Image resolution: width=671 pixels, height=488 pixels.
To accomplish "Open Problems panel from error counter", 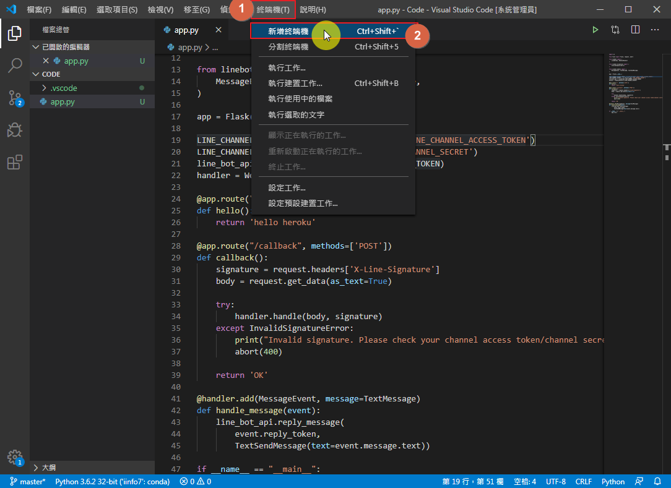I will 194,481.
